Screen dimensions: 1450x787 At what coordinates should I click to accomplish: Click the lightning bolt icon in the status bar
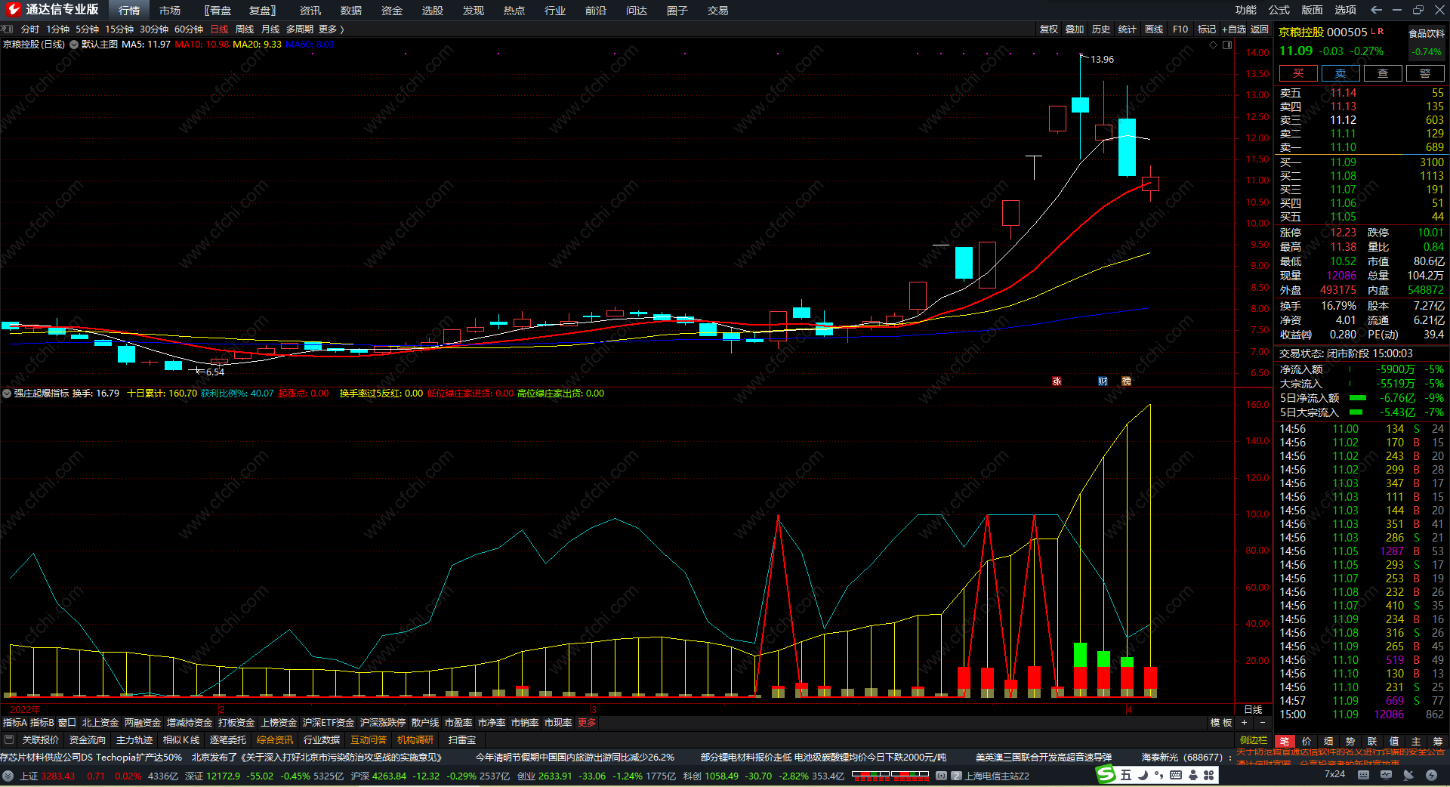point(1431,775)
